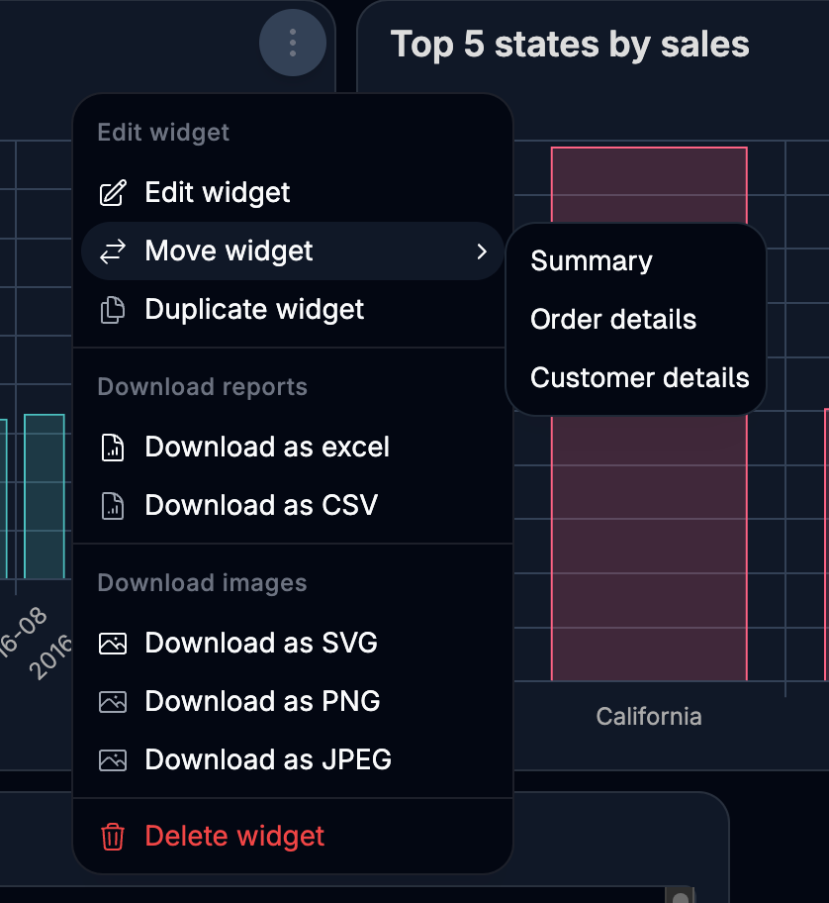Expand Move widget submenu chevron arrow
This screenshot has width=829, height=903.
pyautogui.click(x=482, y=251)
